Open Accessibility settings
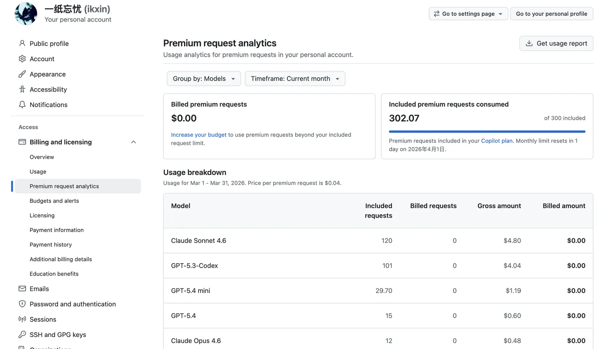Screen dimensions: 611x349 pos(48,90)
